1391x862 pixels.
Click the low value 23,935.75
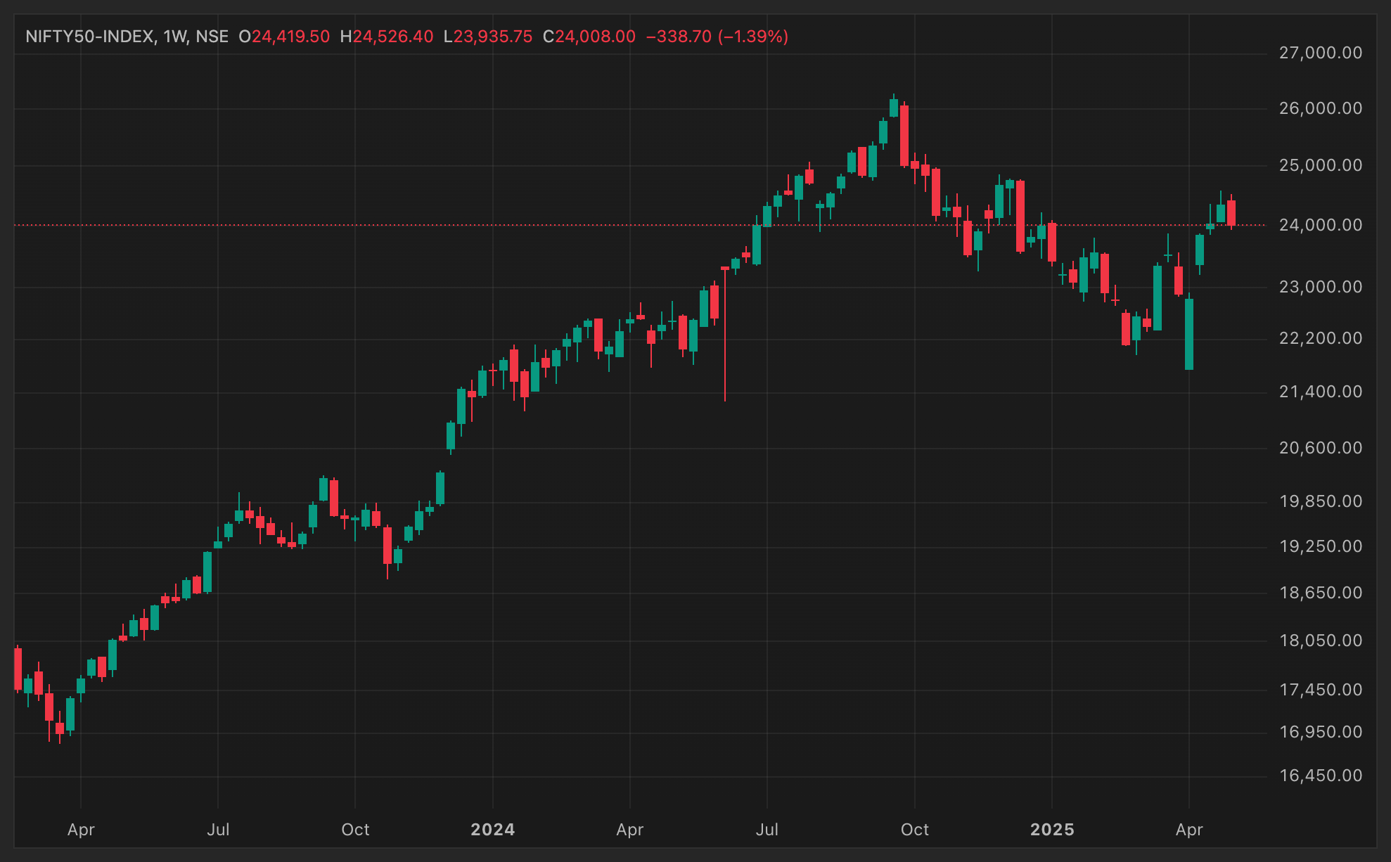tap(493, 37)
